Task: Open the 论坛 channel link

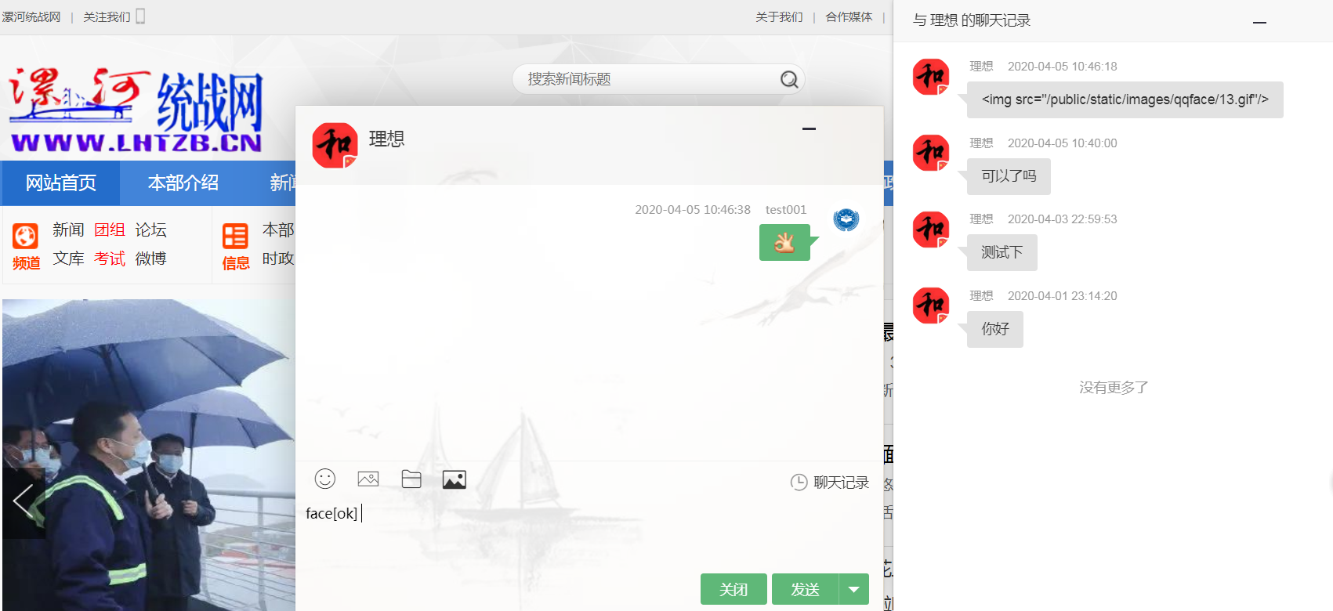Action: 150,230
